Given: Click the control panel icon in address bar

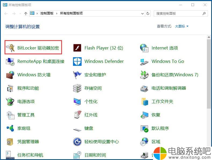Looking at the screenshot, I should coord(32,13).
